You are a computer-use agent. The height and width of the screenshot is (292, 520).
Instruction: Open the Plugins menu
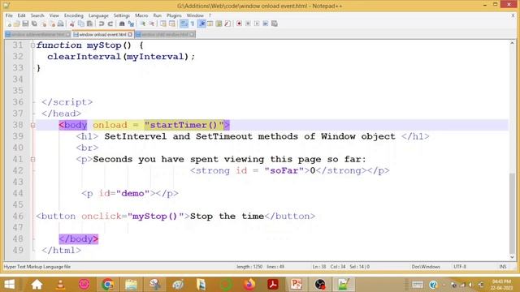(x=174, y=15)
